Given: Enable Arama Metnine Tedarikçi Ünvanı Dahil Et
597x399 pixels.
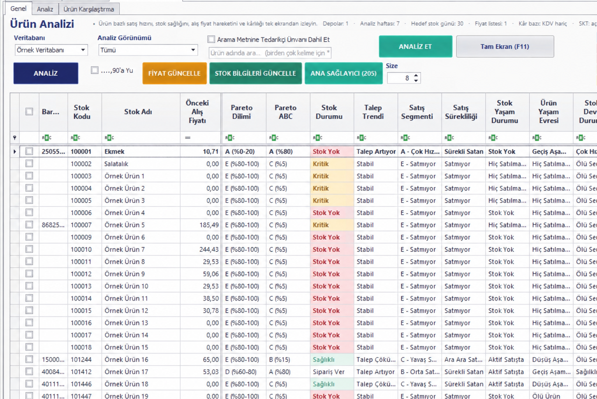Looking at the screenshot, I should pos(211,39).
